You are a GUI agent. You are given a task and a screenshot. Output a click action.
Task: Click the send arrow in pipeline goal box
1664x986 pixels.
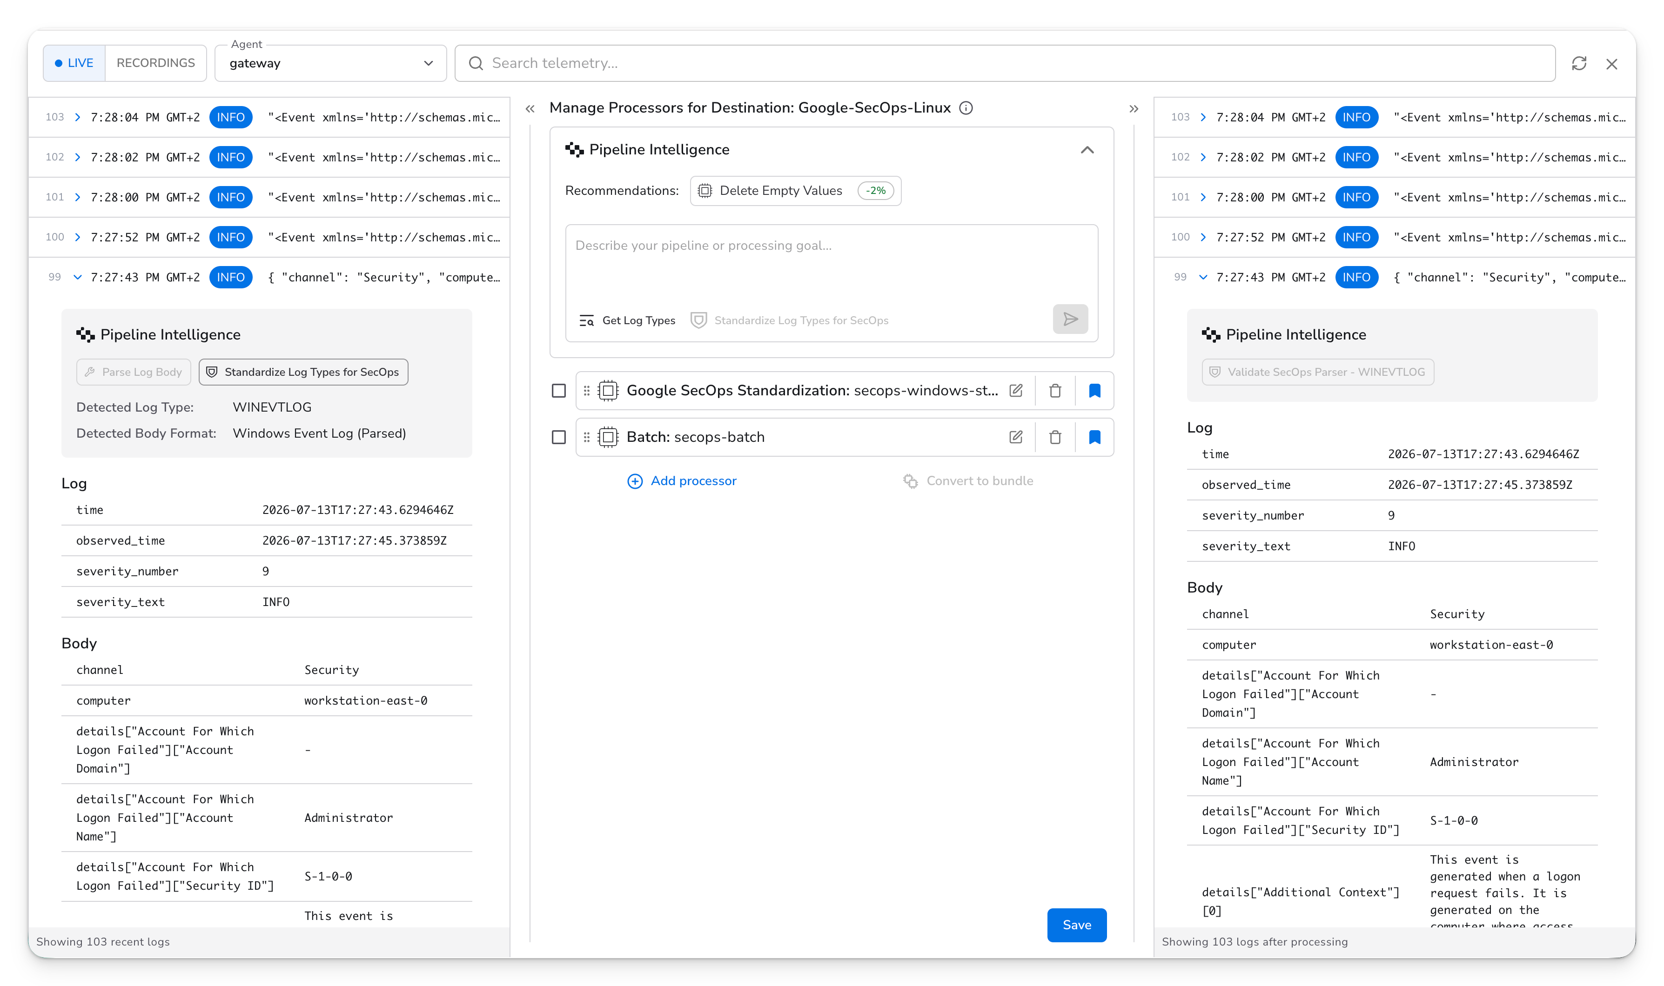(x=1070, y=320)
